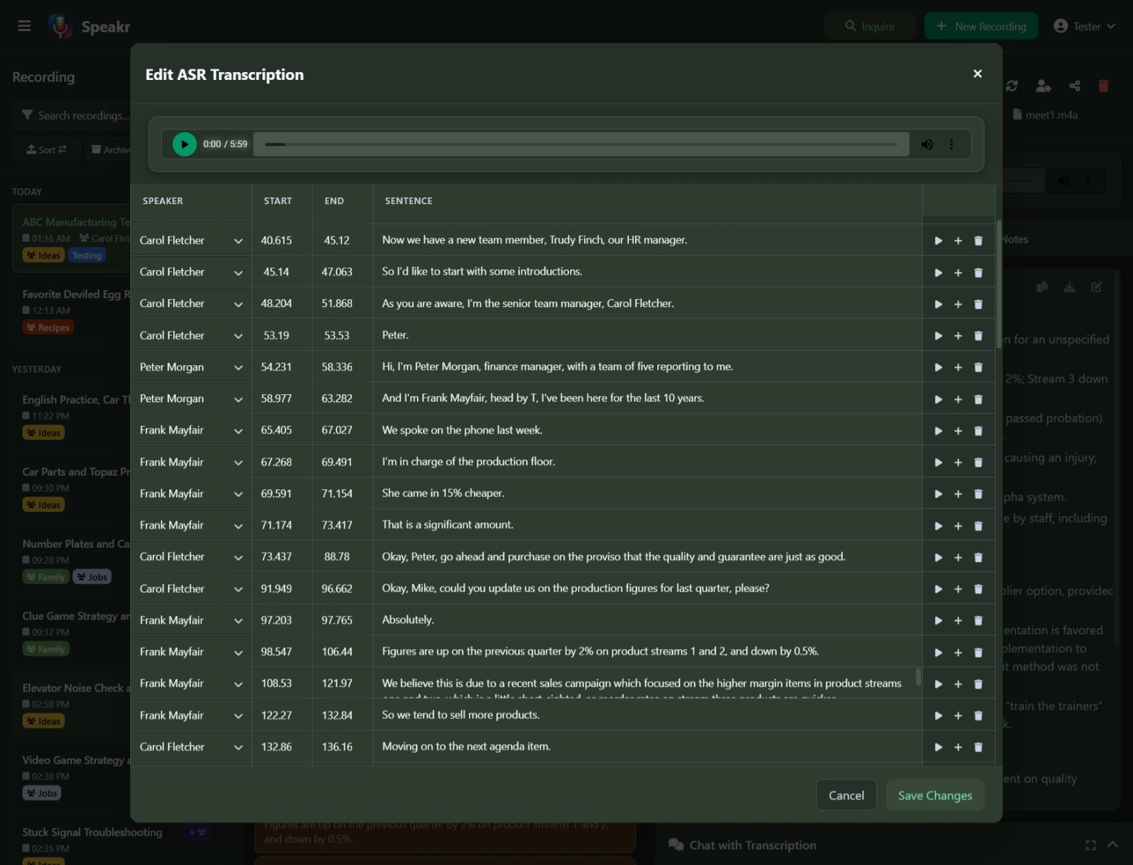Copy the transcription using the copy icon
The height and width of the screenshot is (865, 1133).
click(1042, 287)
